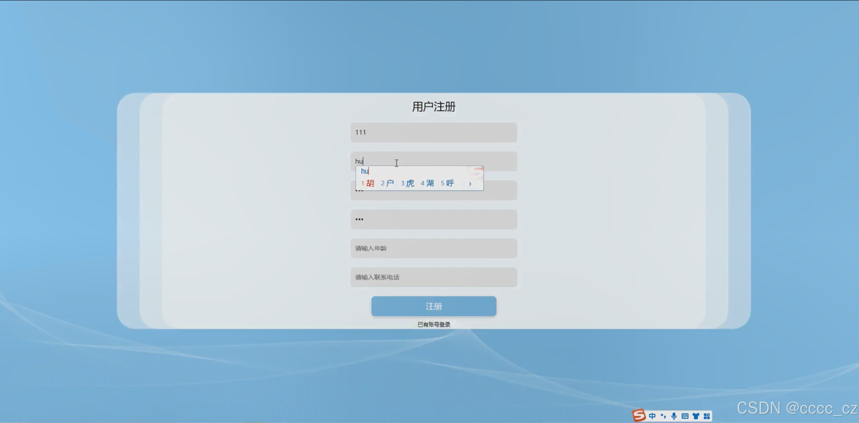
Task: Go to next candidate page arrow
Action: pyautogui.click(x=470, y=184)
